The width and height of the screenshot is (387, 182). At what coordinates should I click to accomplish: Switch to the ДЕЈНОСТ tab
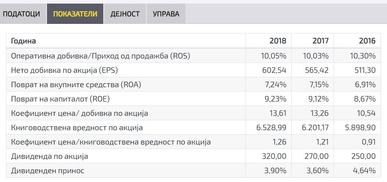coord(124,14)
